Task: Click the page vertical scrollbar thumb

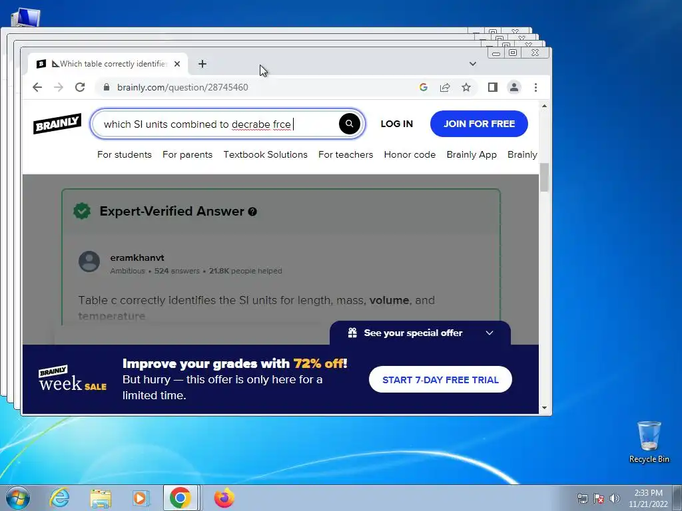Action: [x=544, y=177]
